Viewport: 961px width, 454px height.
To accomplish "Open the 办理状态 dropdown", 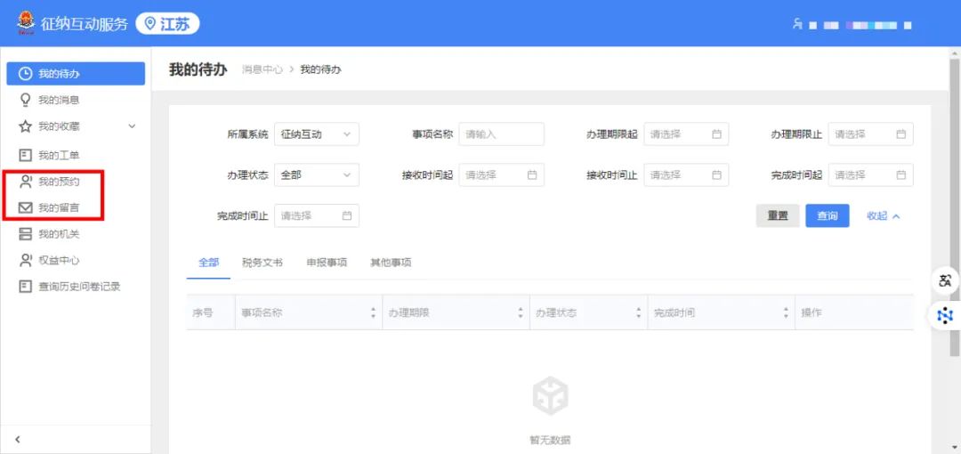I will pos(316,175).
